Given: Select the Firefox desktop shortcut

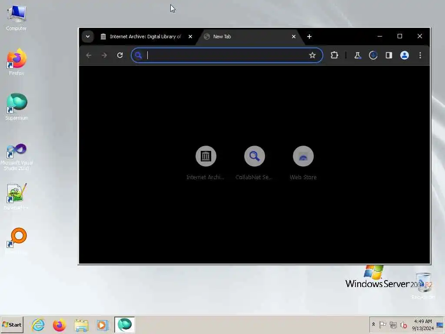Looking at the screenshot, I should tap(17, 62).
